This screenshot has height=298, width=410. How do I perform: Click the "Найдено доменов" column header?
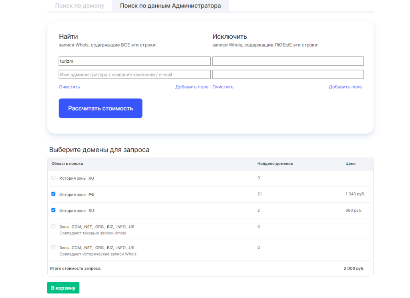275,164
